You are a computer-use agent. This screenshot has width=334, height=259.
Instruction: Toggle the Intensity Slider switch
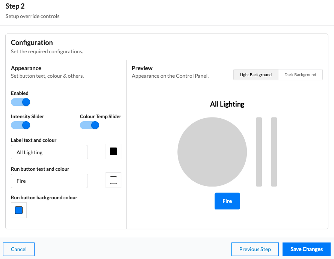pos(20,125)
